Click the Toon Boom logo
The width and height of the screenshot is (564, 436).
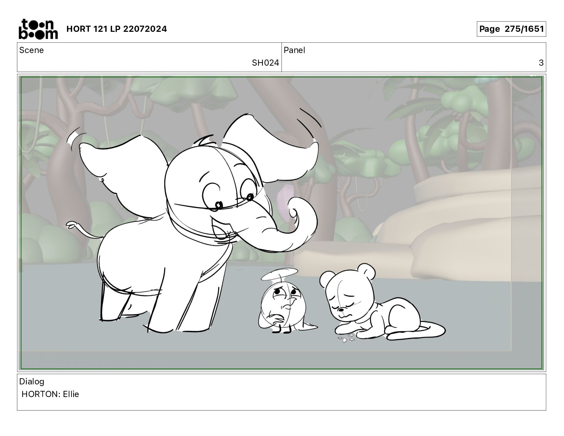38,29
